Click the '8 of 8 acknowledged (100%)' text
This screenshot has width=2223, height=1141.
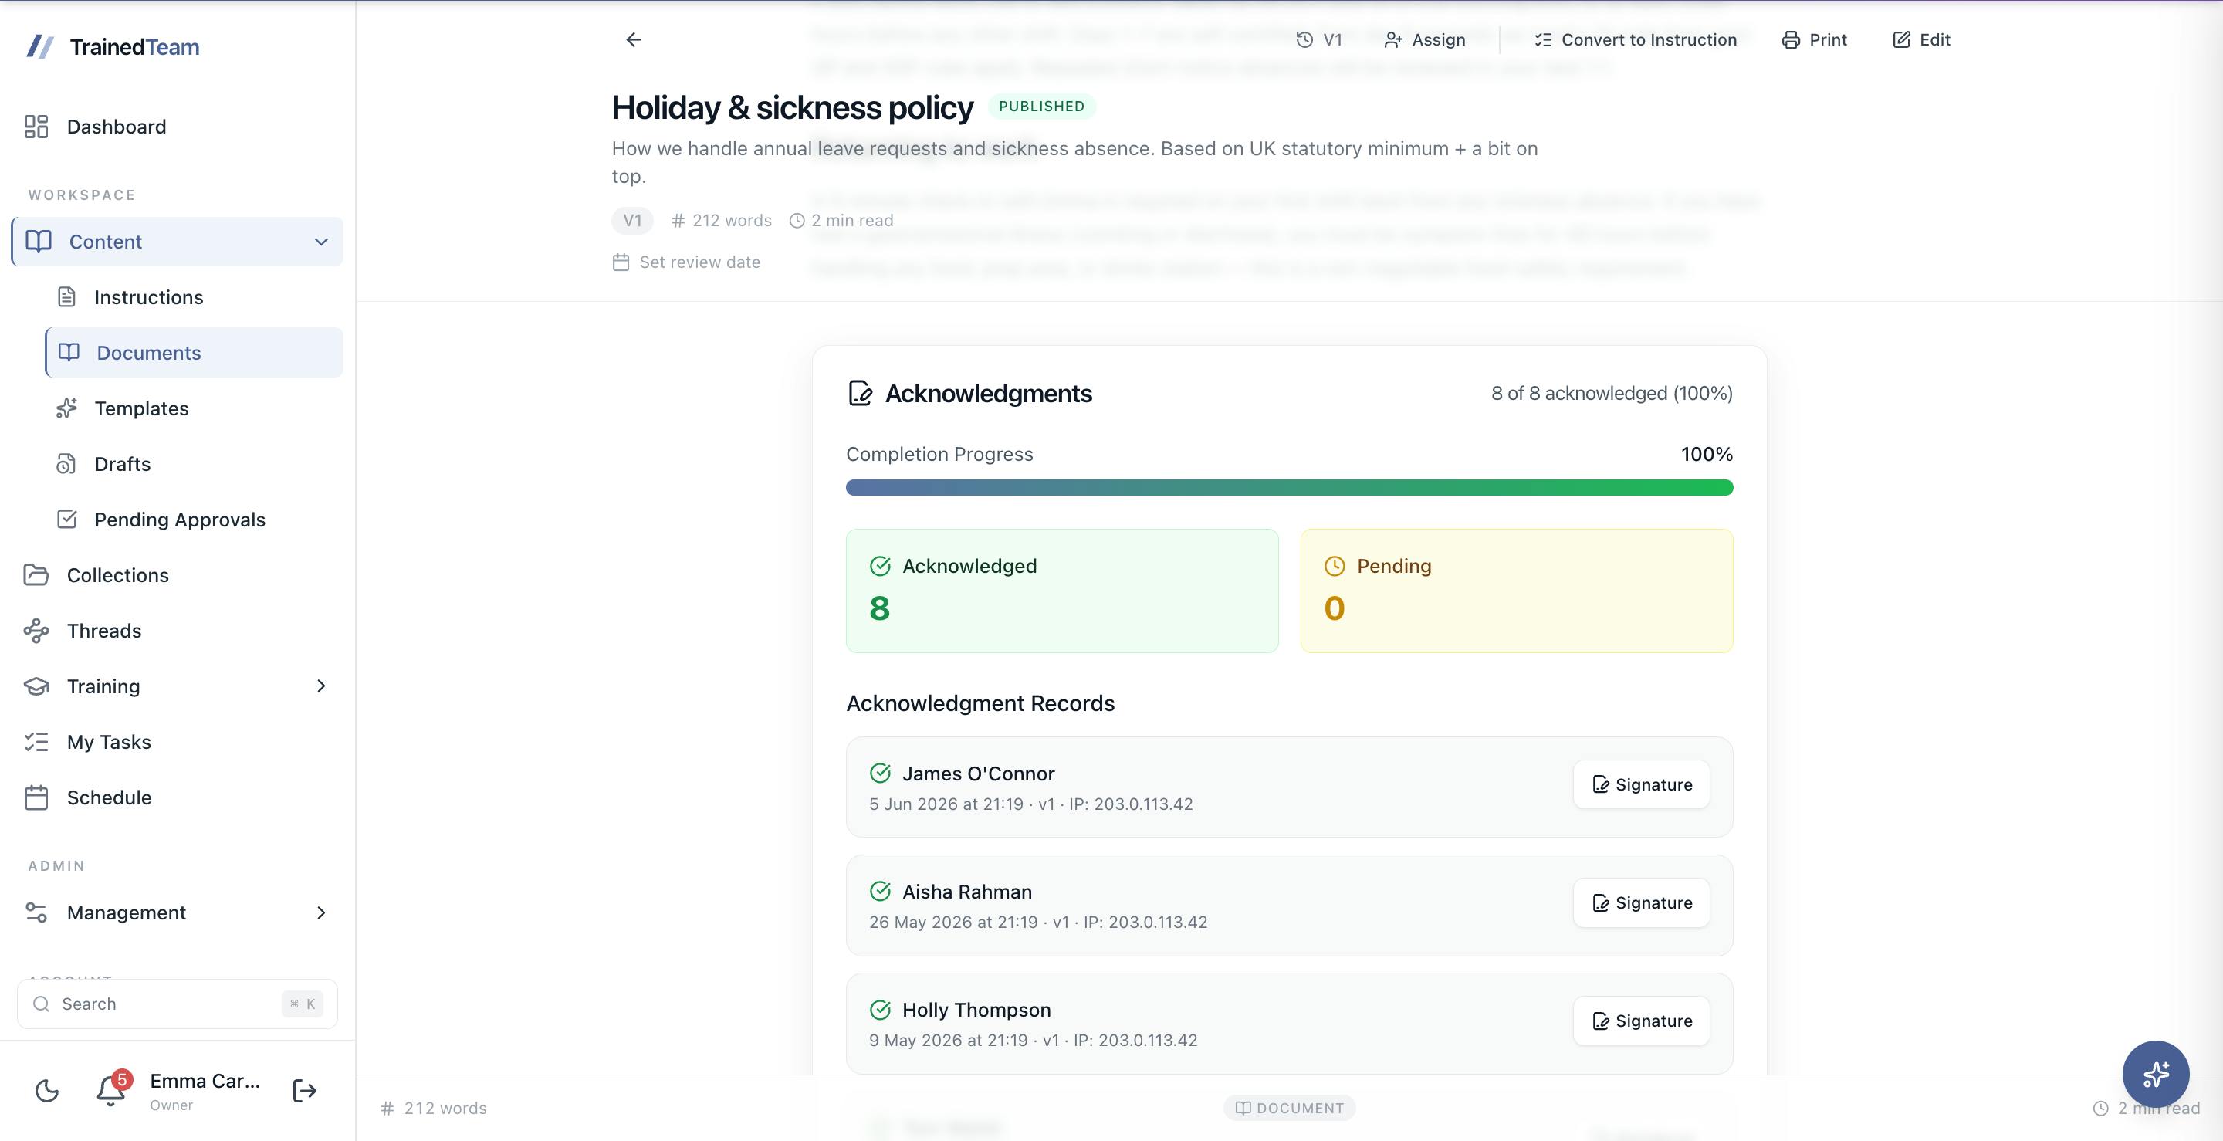1611,394
